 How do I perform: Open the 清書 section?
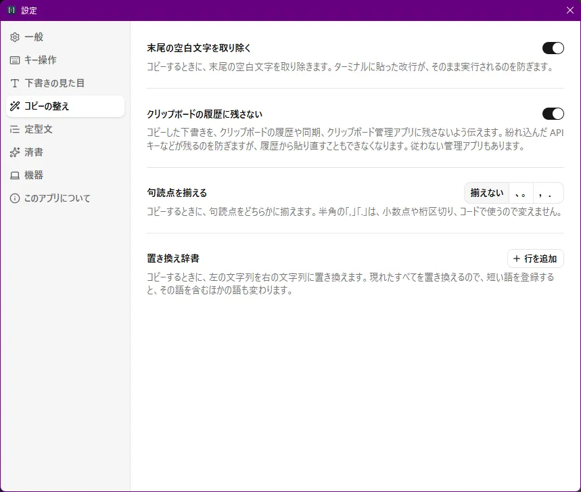(x=65, y=152)
